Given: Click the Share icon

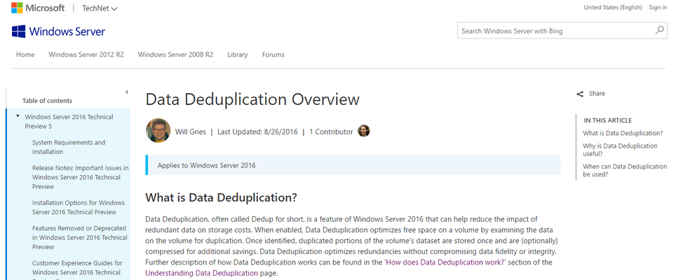Looking at the screenshot, I should pyautogui.click(x=580, y=94).
